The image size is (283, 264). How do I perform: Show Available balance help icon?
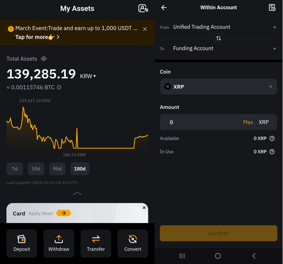[272, 138]
